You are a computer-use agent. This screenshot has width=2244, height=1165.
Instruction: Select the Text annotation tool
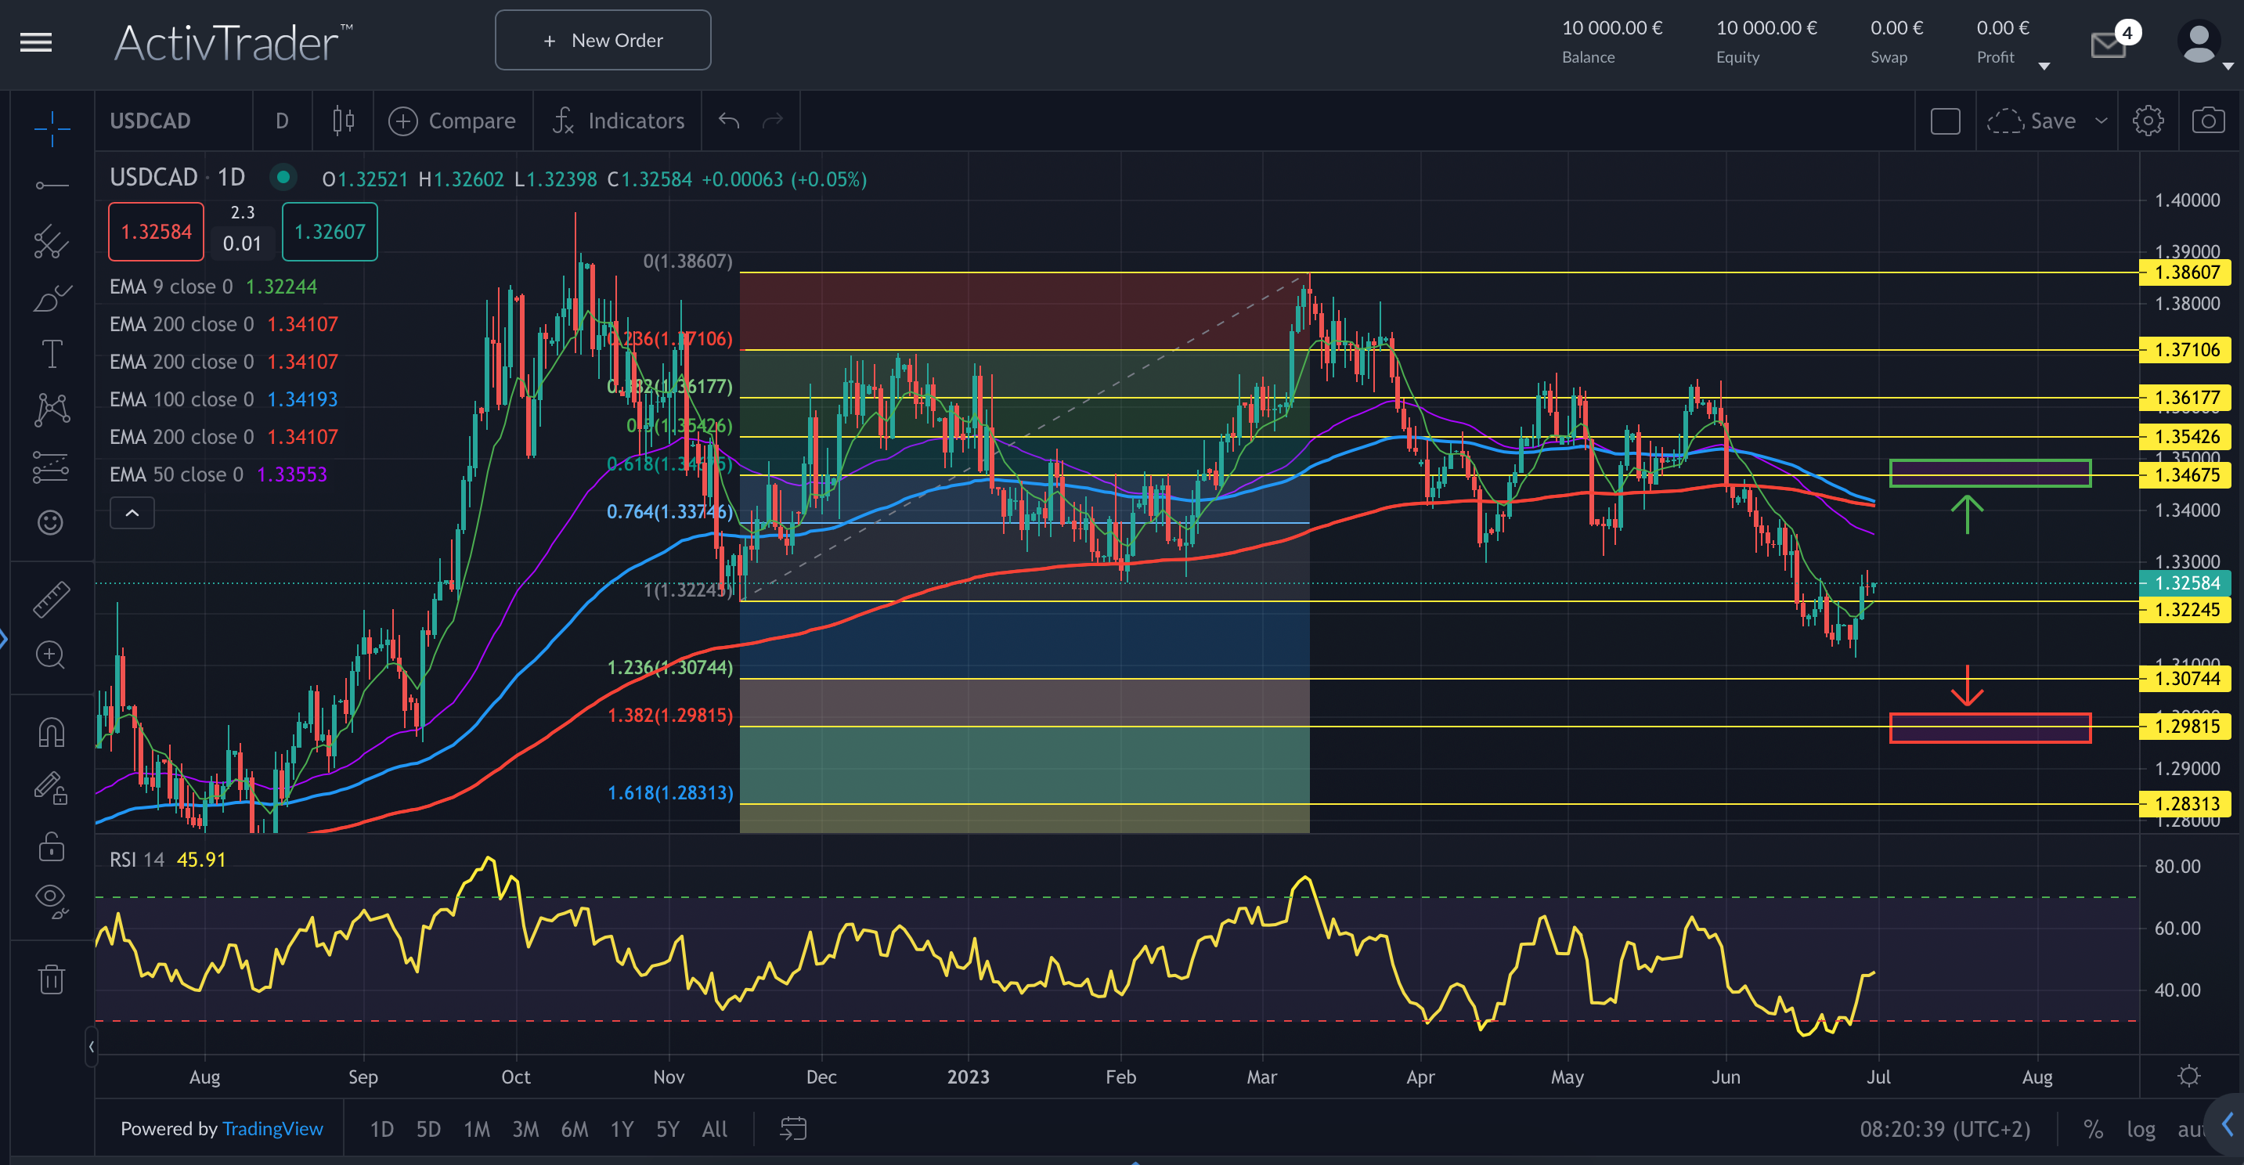click(52, 354)
